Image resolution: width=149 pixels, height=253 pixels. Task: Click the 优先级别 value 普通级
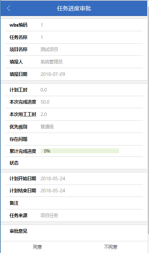coord(47,127)
